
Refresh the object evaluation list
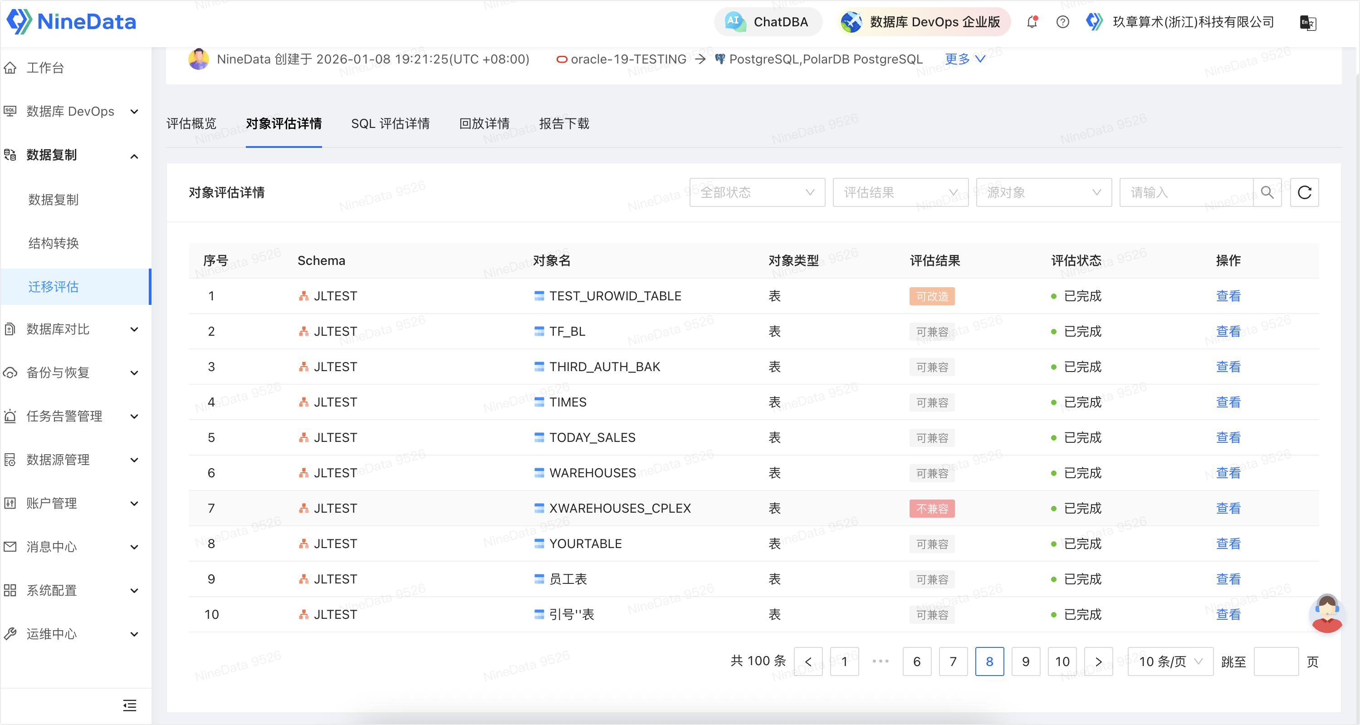click(x=1304, y=193)
